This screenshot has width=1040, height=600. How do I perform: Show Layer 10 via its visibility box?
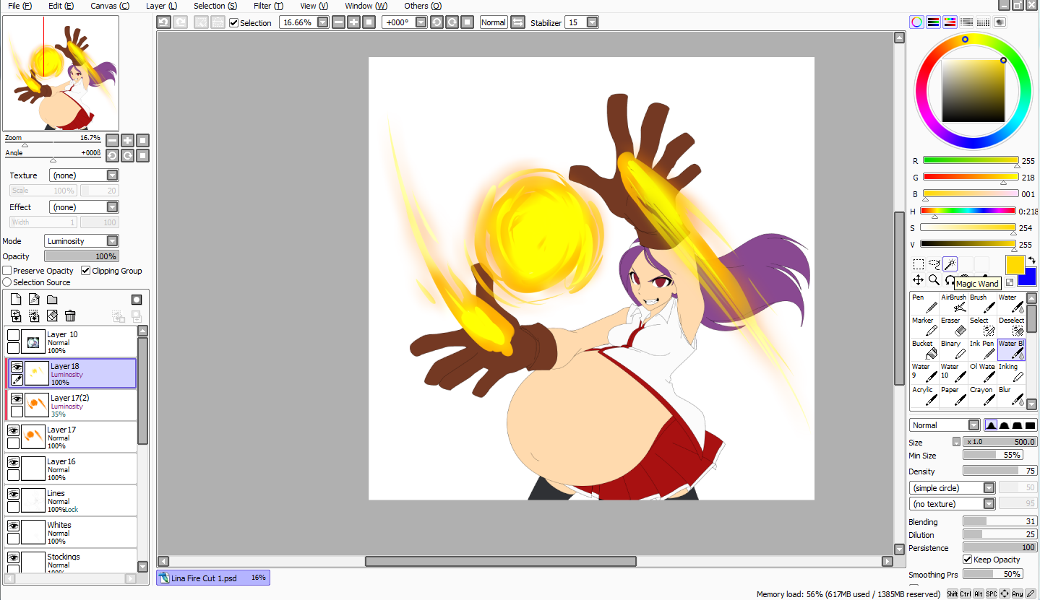click(13, 335)
